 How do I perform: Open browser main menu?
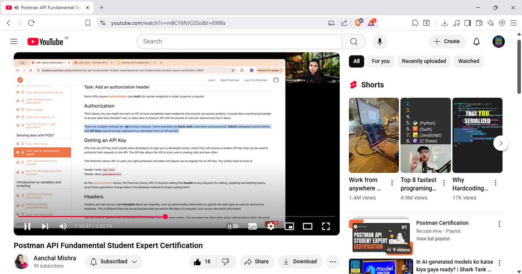tap(514, 23)
